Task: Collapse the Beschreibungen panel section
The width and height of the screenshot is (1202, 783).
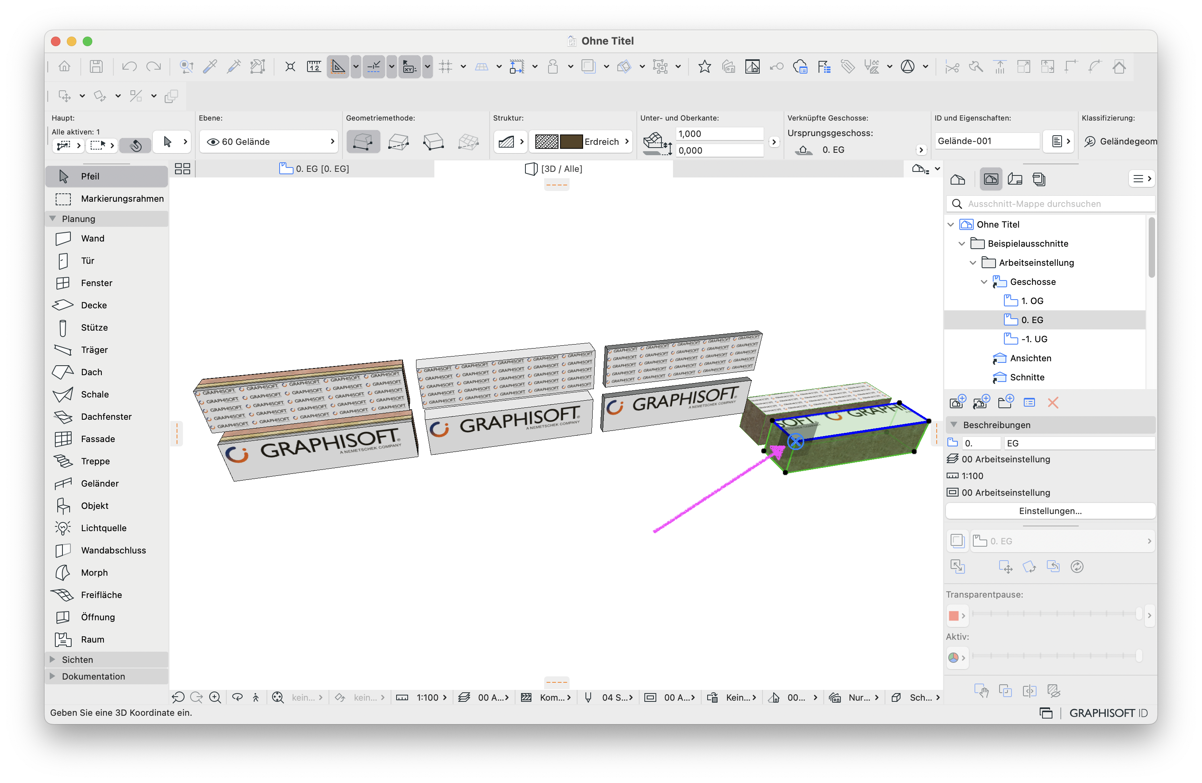Action: tap(954, 425)
